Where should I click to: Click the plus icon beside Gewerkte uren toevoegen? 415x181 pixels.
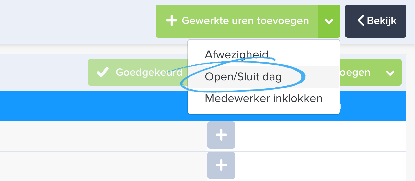pyautogui.click(x=171, y=21)
